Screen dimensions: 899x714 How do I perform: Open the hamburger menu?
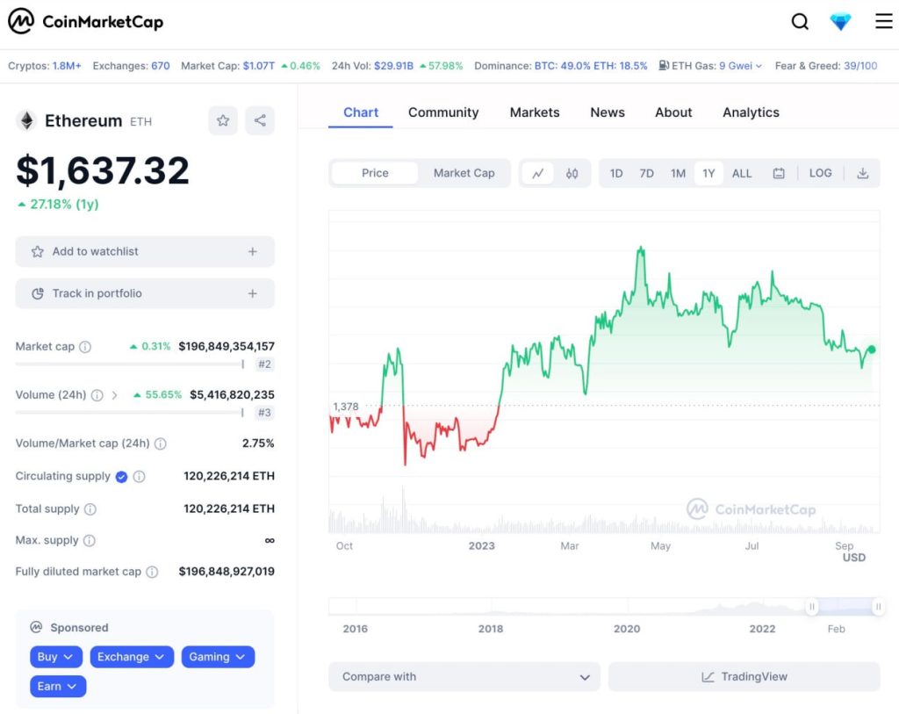pyautogui.click(x=883, y=22)
